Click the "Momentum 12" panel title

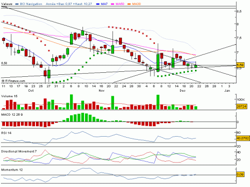[x=12, y=170]
